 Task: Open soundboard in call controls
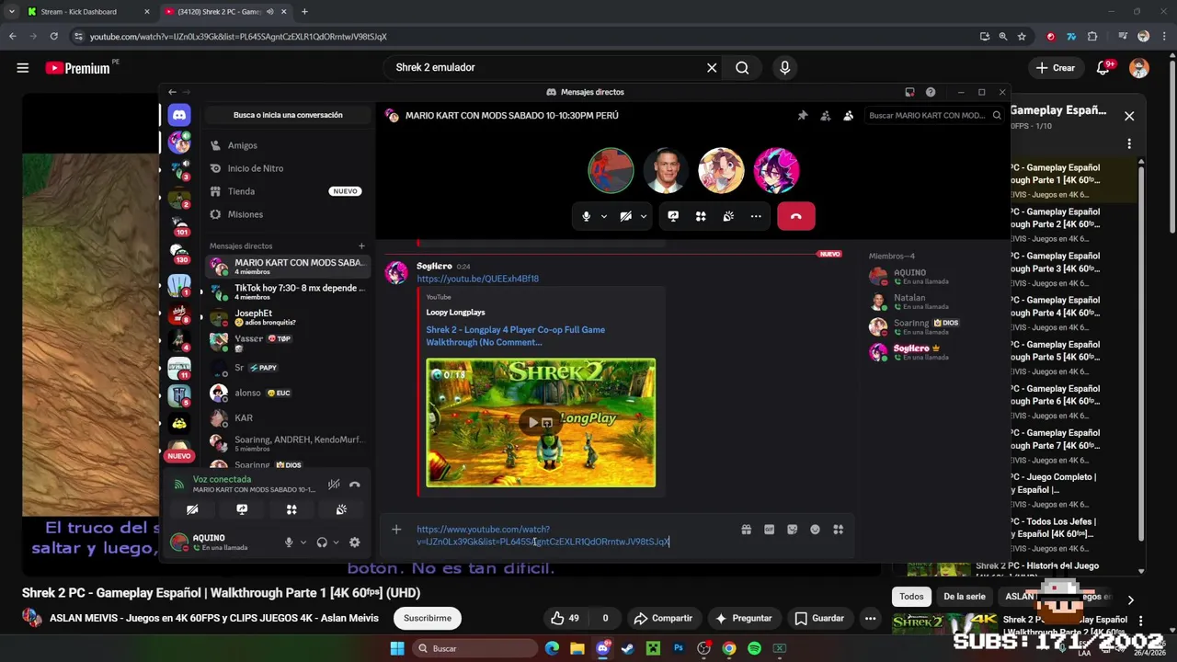[x=728, y=216]
